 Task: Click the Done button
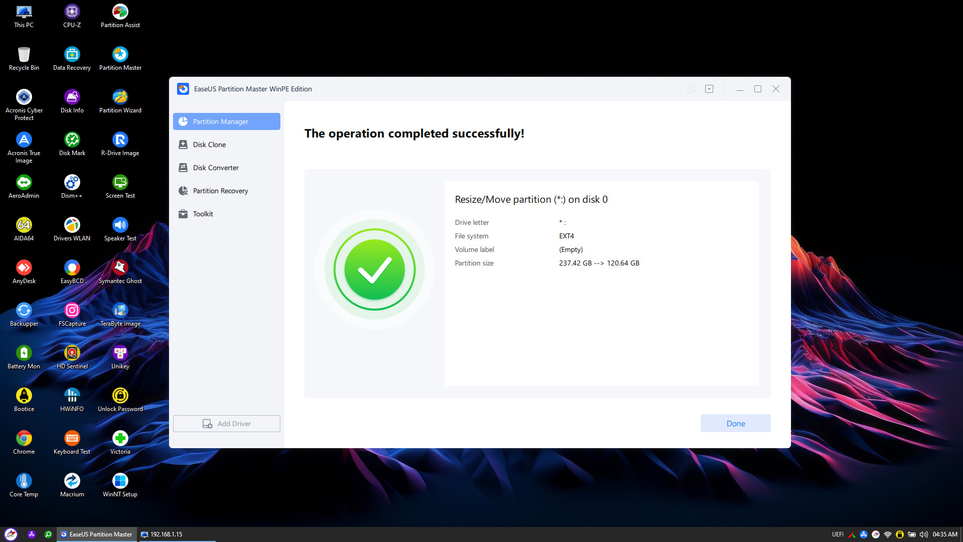click(x=735, y=423)
